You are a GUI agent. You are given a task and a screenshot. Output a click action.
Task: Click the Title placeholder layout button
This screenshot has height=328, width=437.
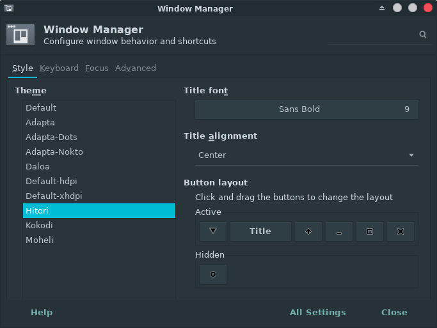pyautogui.click(x=260, y=231)
